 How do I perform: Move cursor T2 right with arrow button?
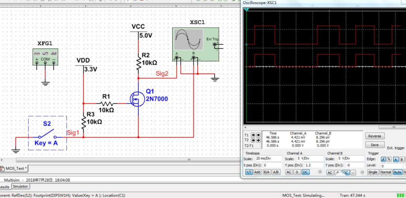pyautogui.click(x=258, y=140)
